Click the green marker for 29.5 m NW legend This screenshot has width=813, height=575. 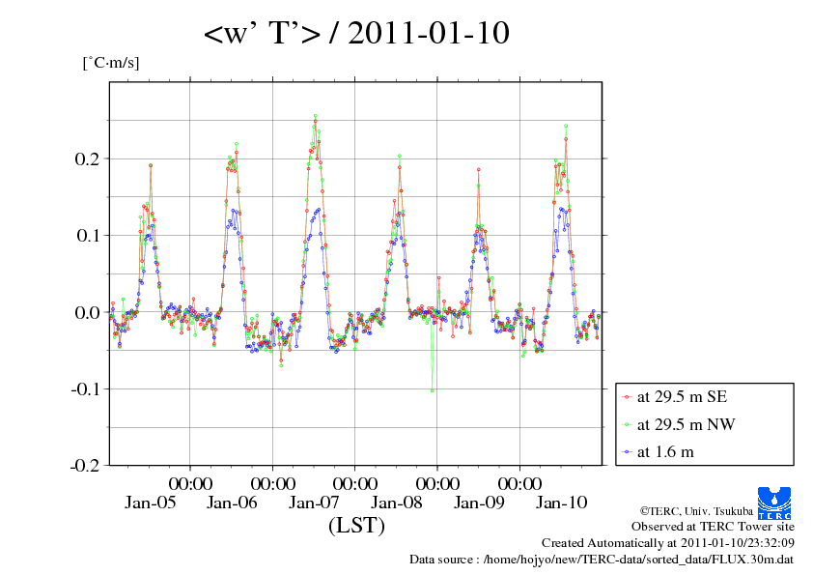pyautogui.click(x=627, y=425)
